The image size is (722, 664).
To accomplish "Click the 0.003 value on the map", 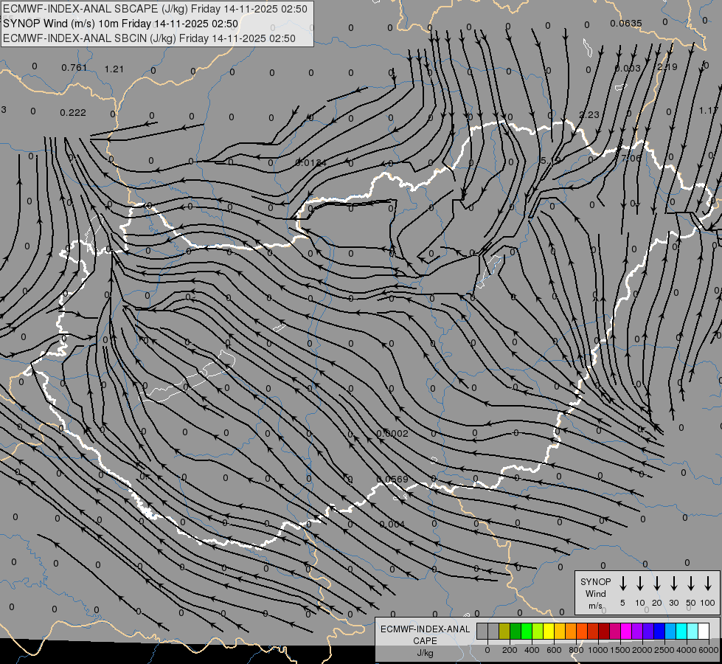I will [628, 68].
